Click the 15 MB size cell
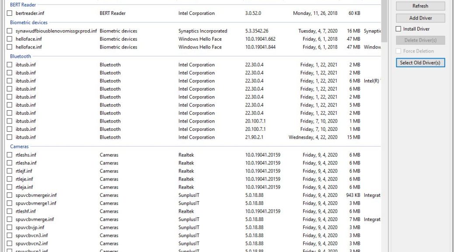Image resolution: width=454 pixels, height=252 pixels. (x=354, y=137)
